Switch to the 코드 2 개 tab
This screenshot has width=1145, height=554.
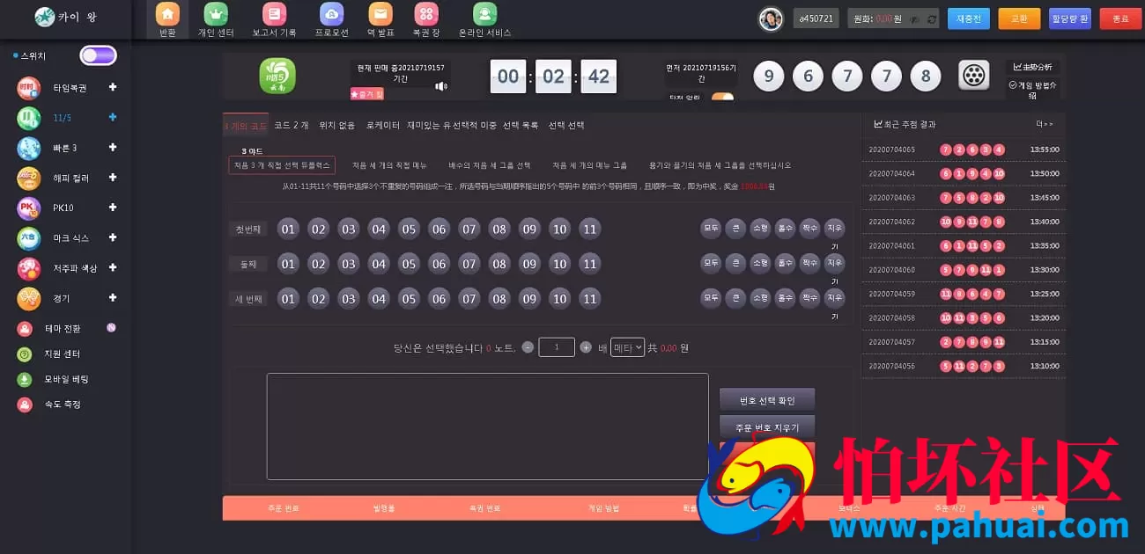[292, 125]
